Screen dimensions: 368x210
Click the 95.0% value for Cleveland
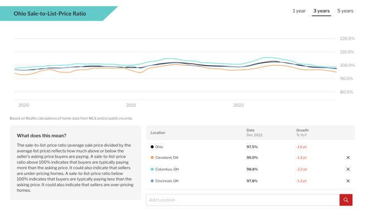(252, 158)
